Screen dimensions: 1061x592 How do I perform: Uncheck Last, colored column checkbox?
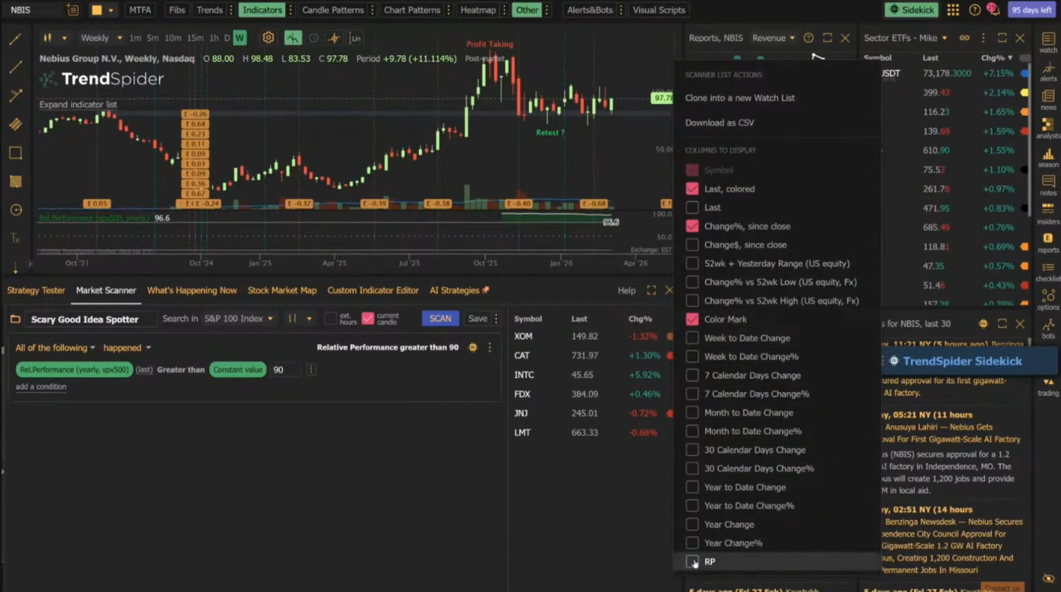[x=692, y=189]
